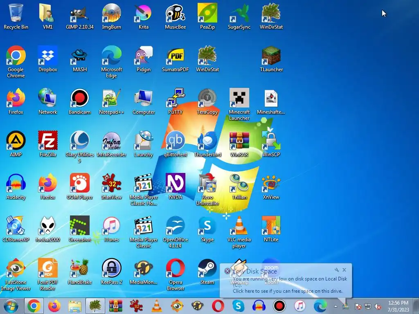Open the Windows Start menu orb
419x314 pixels.
[11, 306]
